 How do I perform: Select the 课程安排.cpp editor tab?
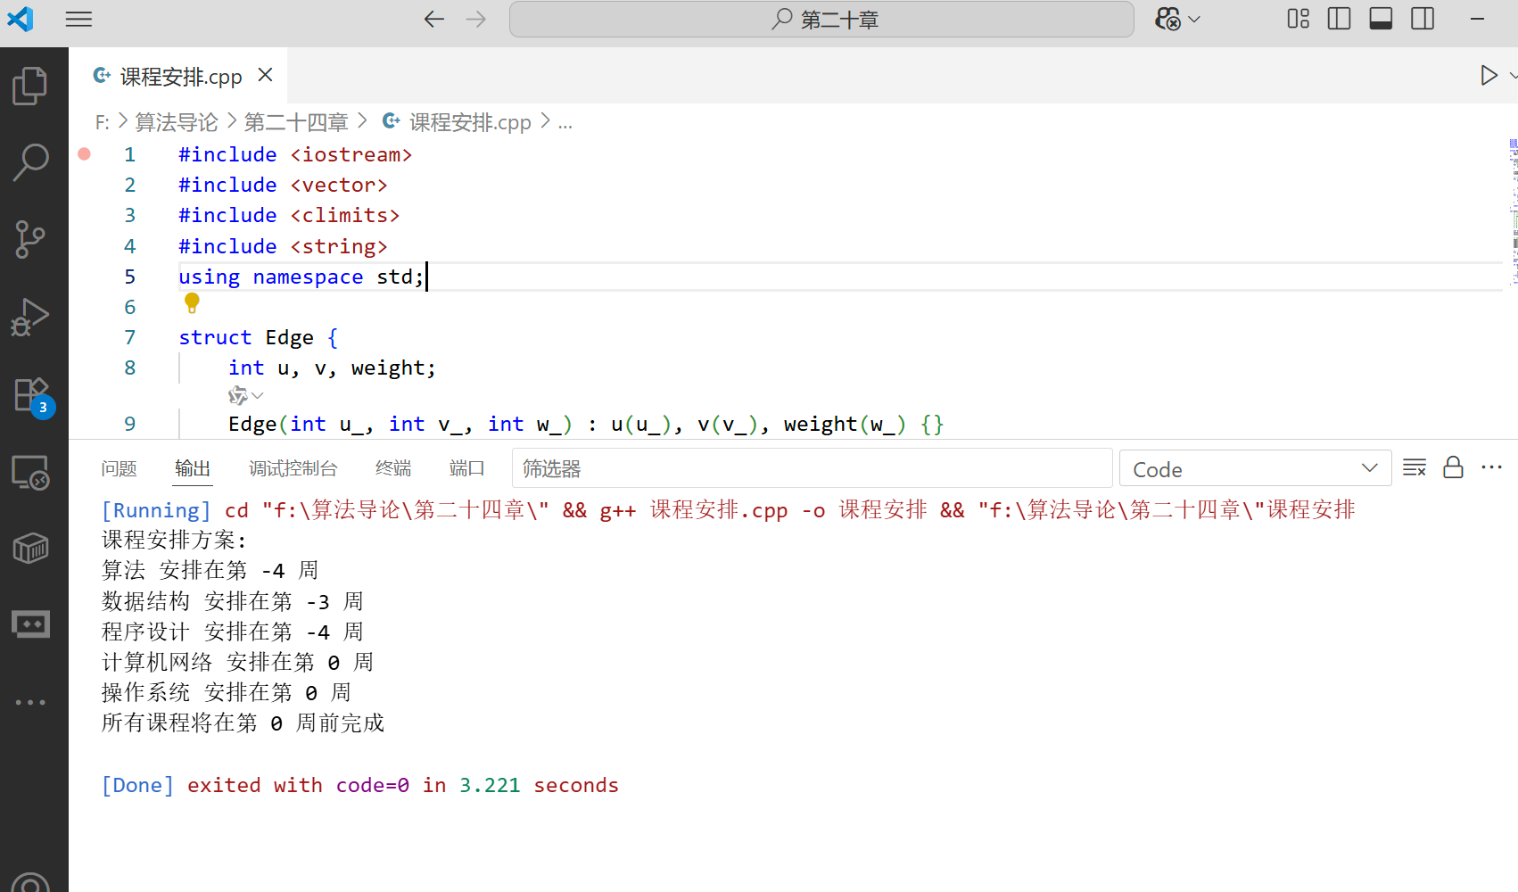[178, 76]
